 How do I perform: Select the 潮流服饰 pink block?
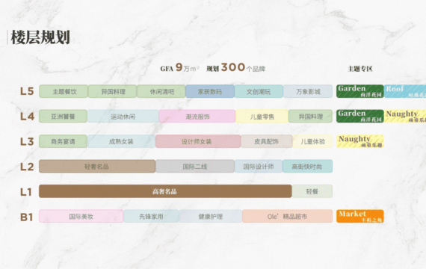[x=197, y=117]
